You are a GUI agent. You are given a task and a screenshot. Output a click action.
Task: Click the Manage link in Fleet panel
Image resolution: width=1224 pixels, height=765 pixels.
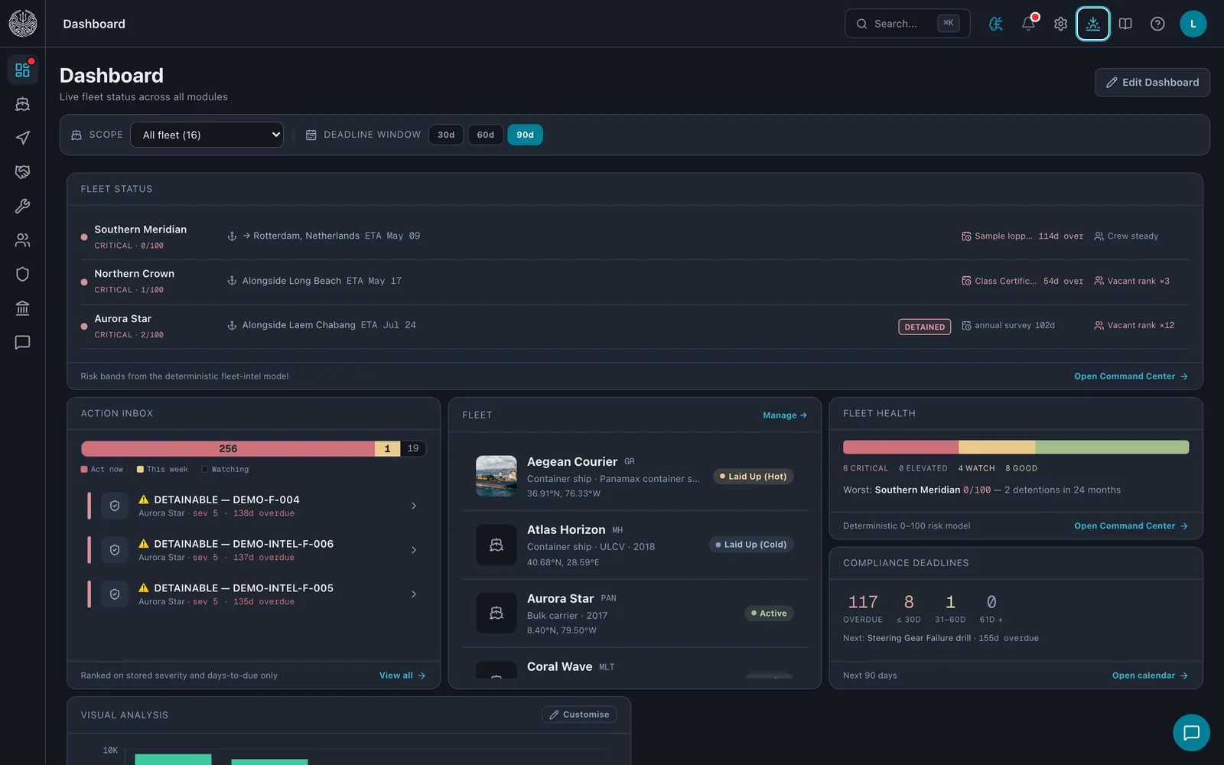[x=784, y=415]
